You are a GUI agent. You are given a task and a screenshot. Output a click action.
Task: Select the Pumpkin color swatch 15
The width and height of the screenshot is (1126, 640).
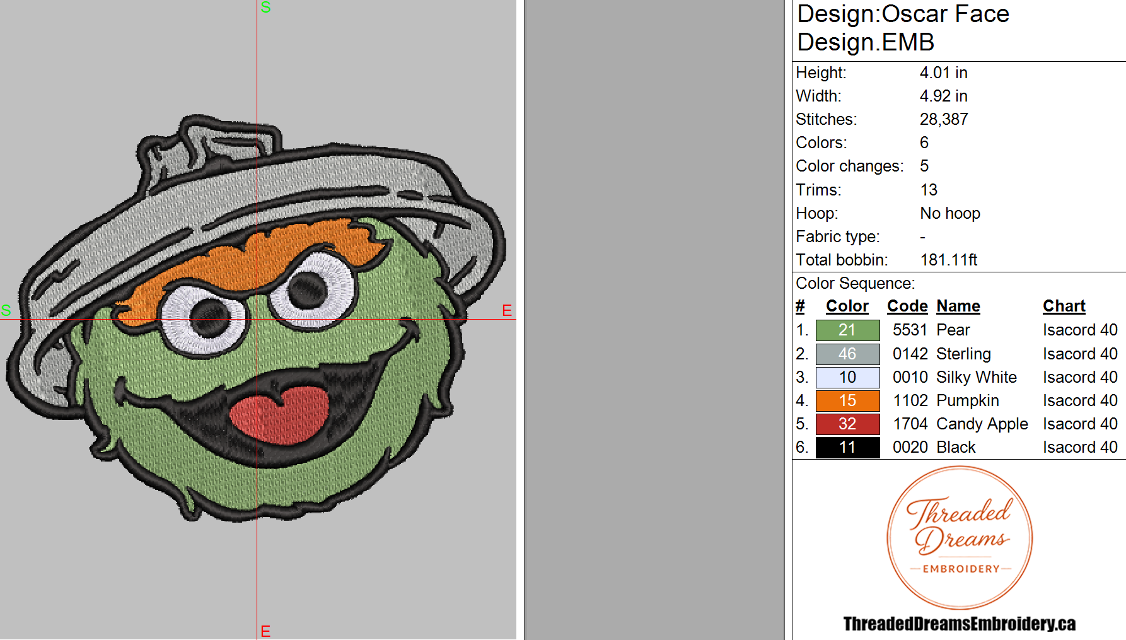tap(847, 400)
